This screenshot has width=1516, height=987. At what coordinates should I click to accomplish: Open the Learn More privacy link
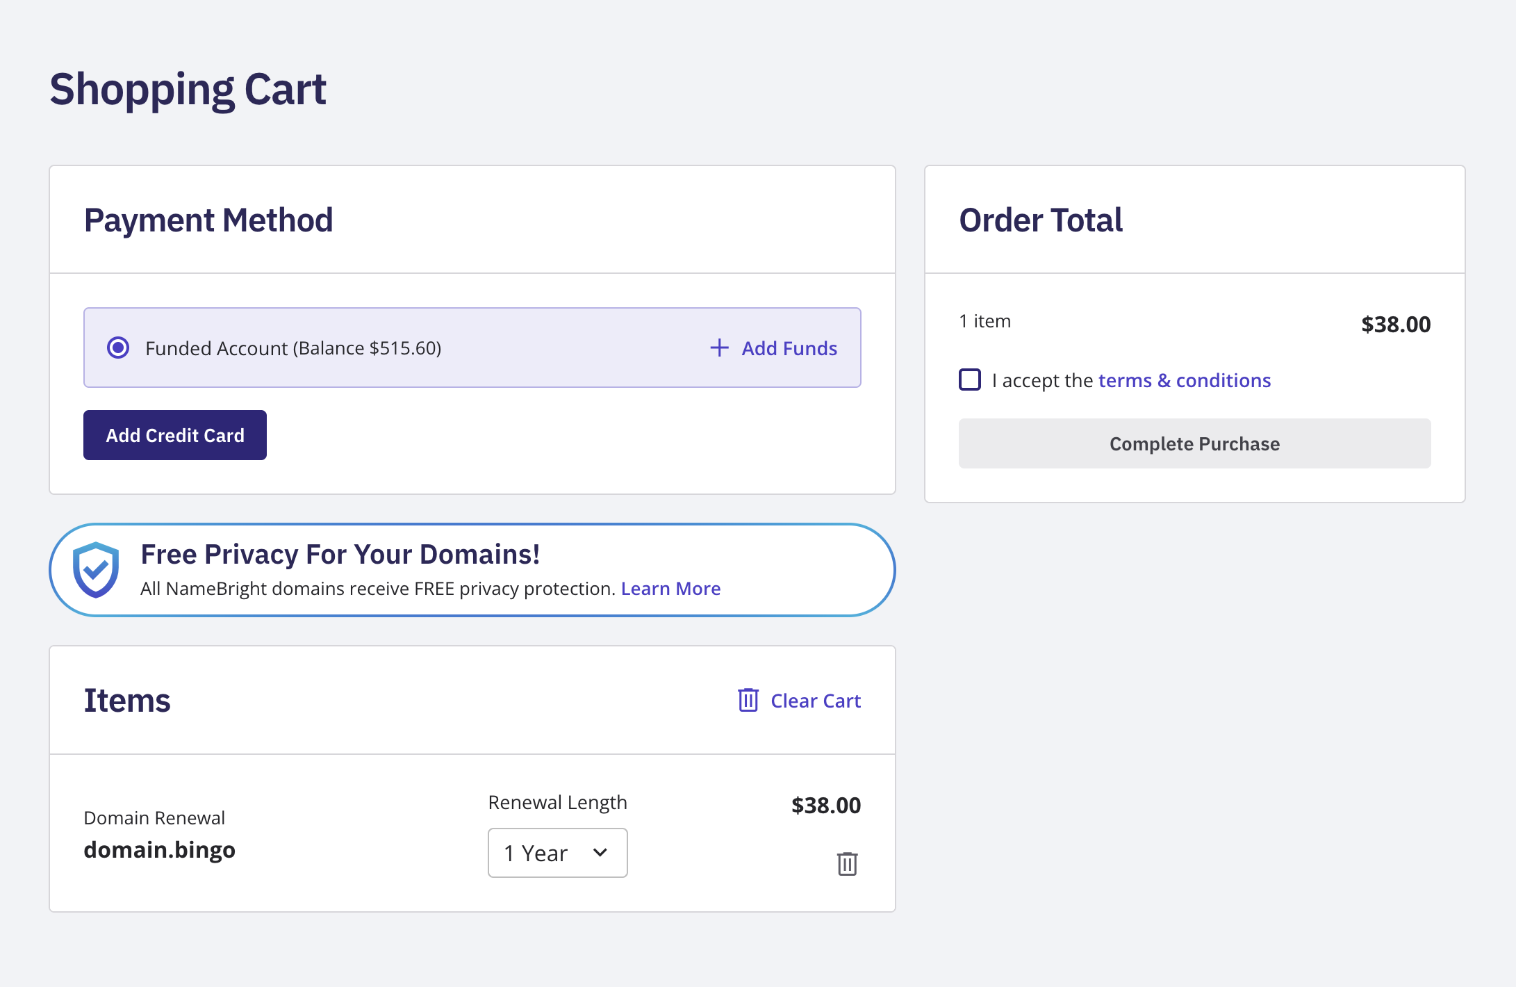[x=670, y=589]
